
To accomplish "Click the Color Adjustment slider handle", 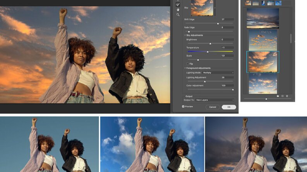I will pyautogui.click(x=233, y=90).
